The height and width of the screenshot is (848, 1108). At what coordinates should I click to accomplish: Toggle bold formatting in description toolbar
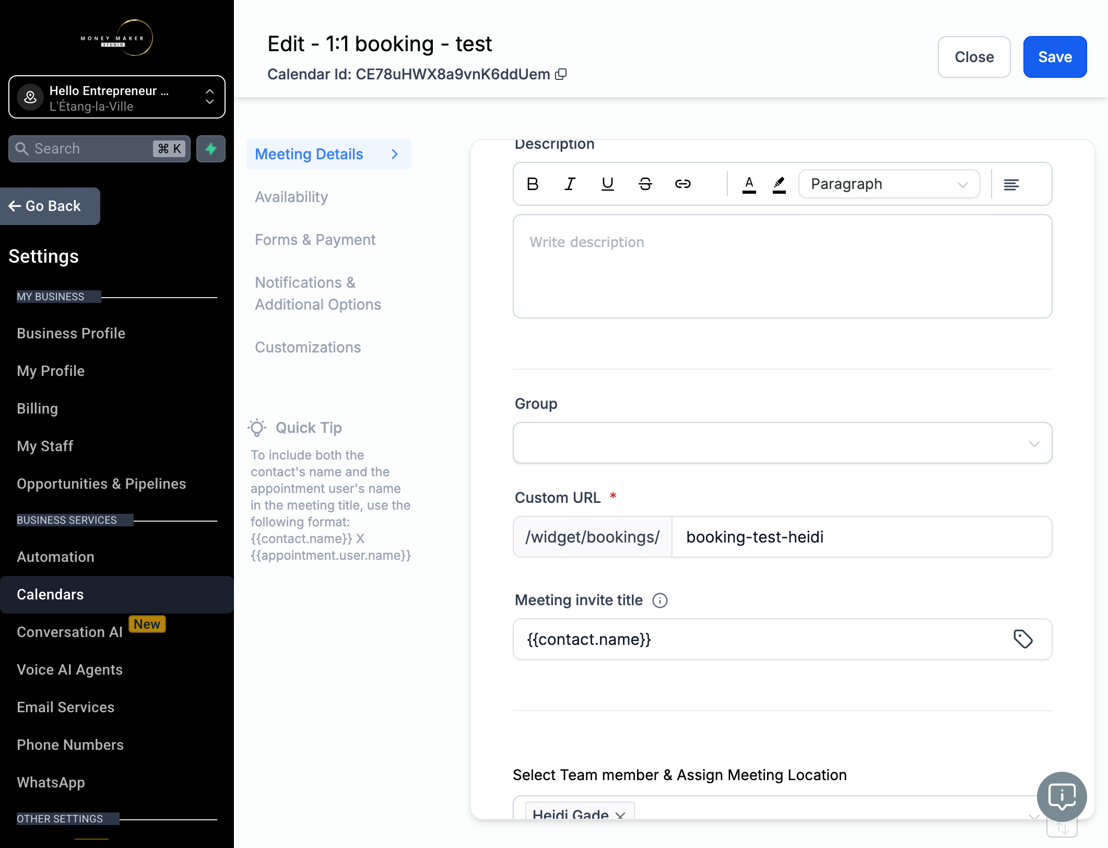[533, 184]
